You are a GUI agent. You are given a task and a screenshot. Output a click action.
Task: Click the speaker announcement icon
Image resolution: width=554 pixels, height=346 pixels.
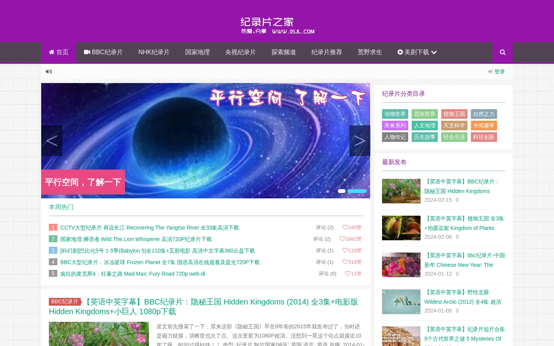click(x=49, y=72)
